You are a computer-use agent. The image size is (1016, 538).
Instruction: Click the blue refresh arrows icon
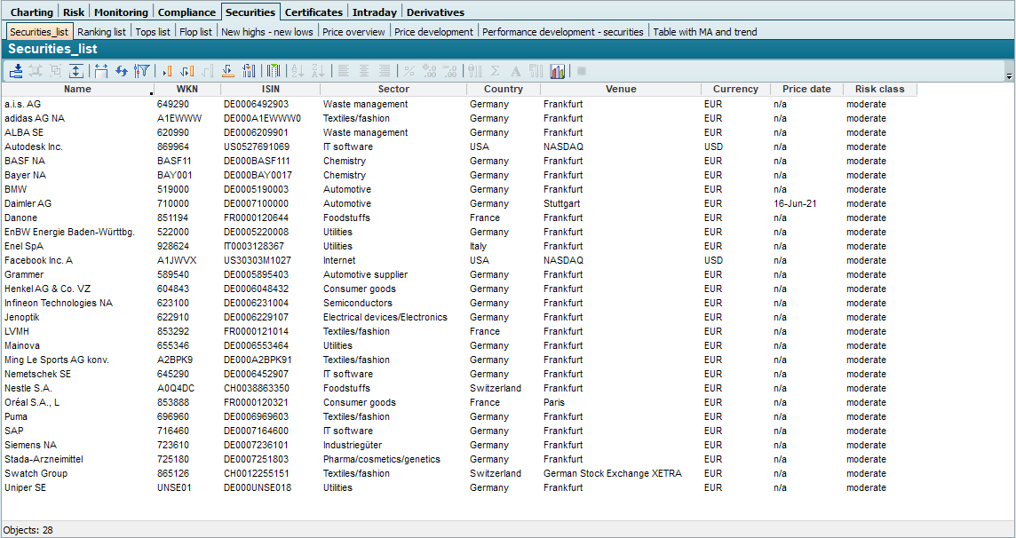(122, 71)
